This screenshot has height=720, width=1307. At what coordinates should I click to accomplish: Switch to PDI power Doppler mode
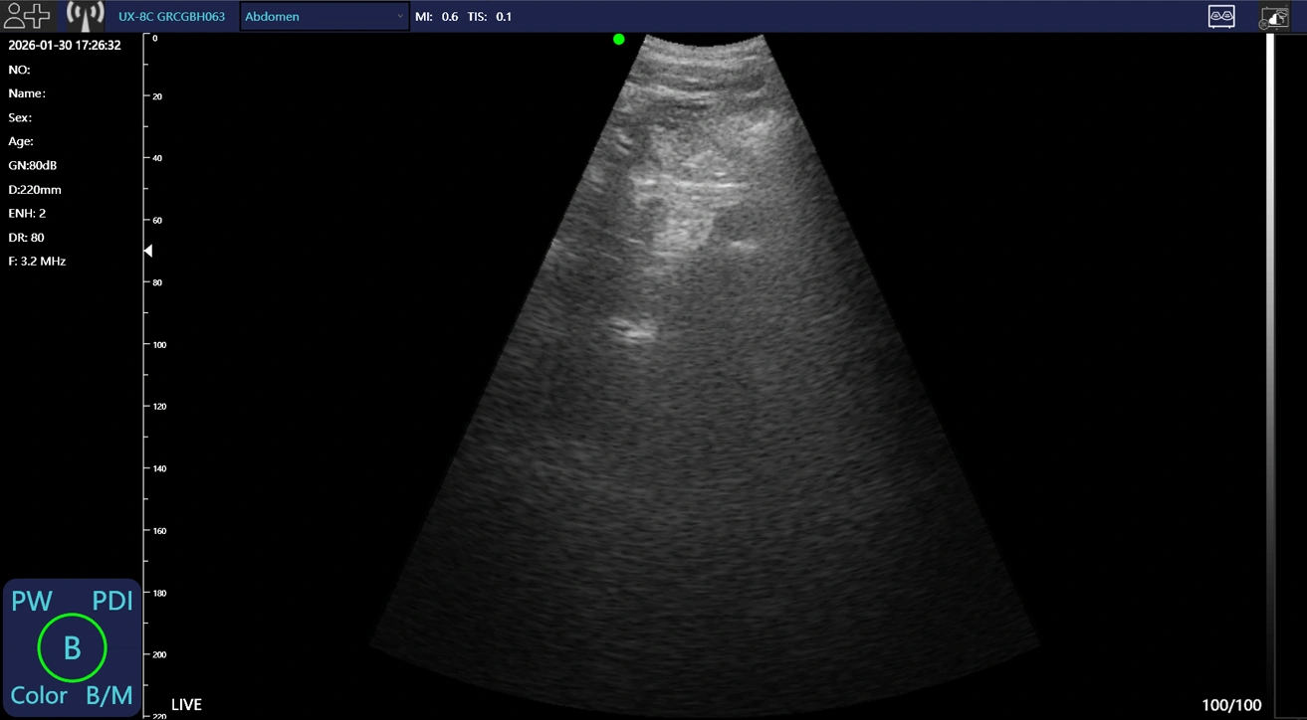[112, 601]
